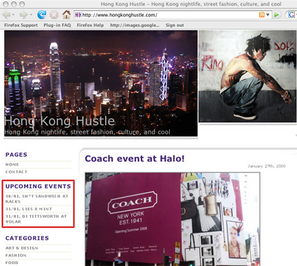Click the Categories sidebar heading

27,238
